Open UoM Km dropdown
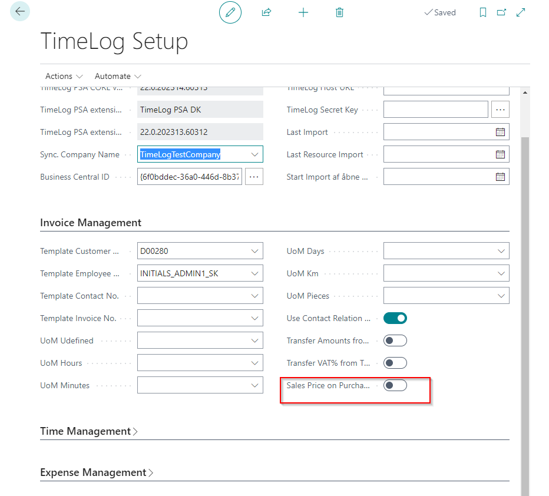The image size is (549, 496). (x=501, y=273)
